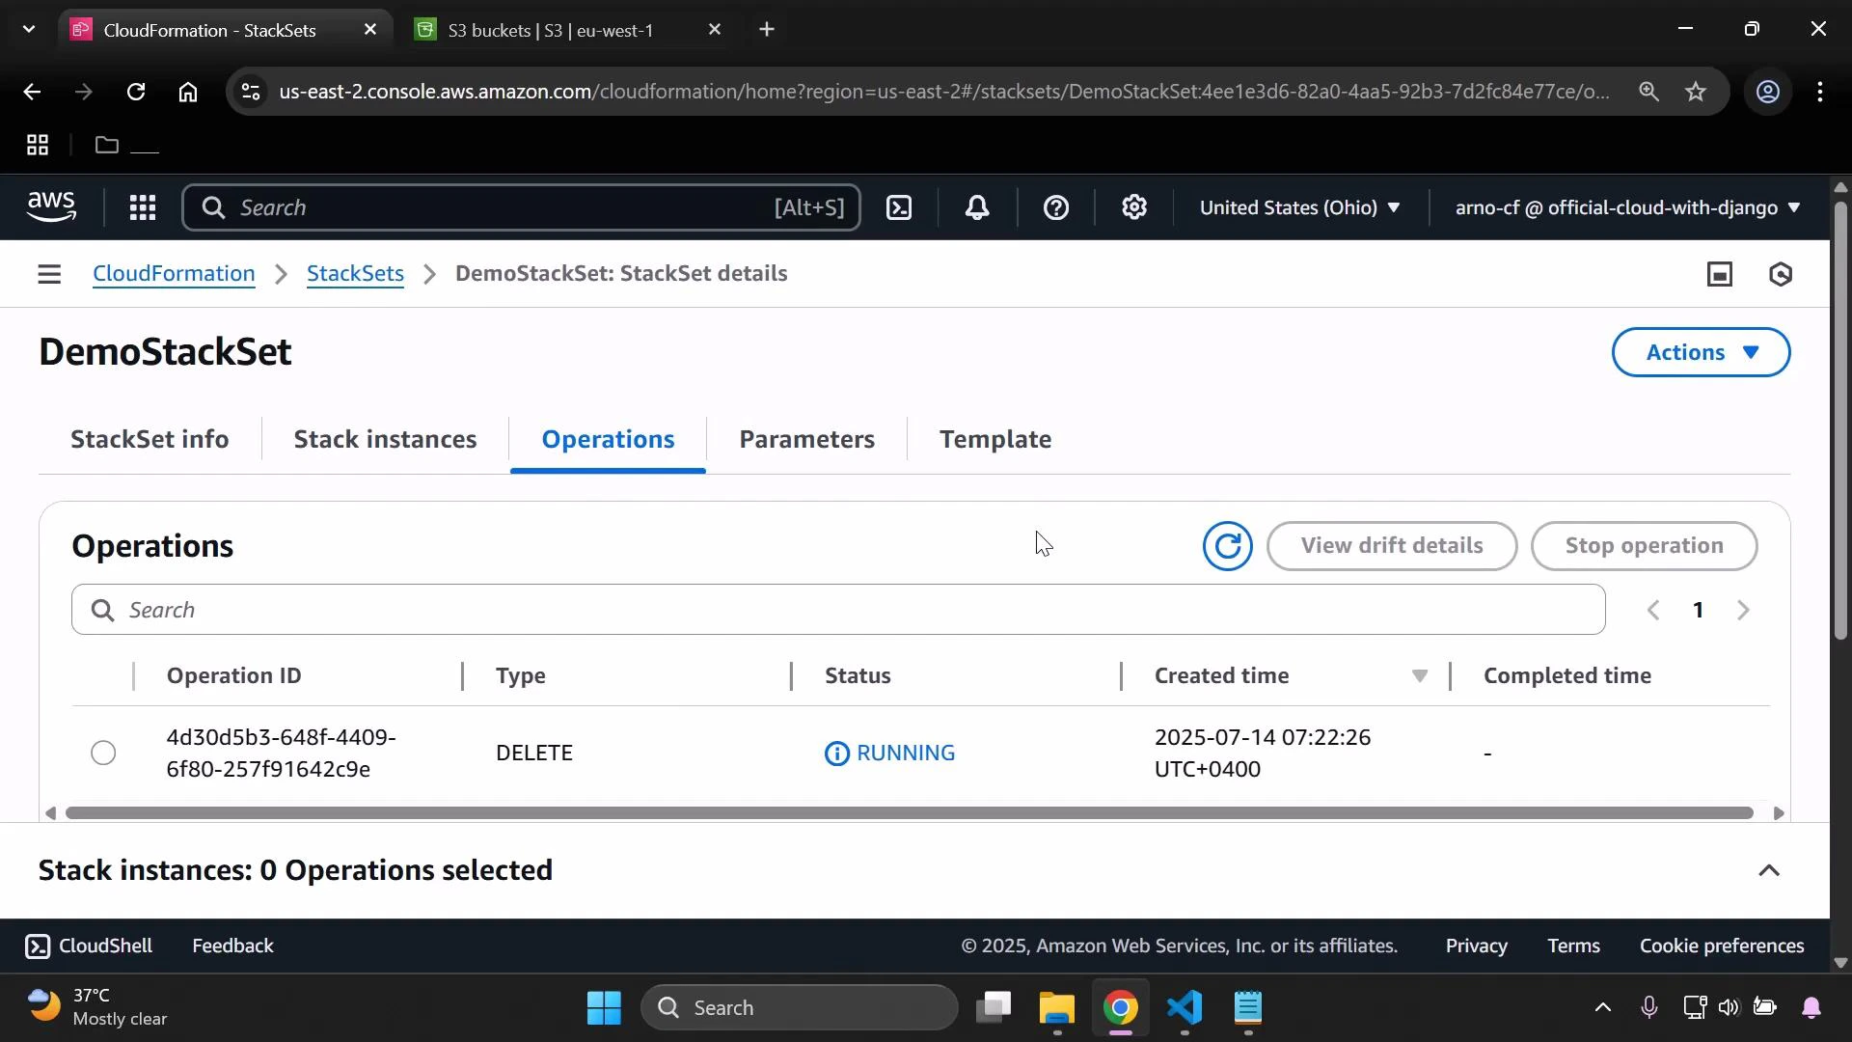
Task: Switch to the Parameters tab
Action: click(x=806, y=439)
